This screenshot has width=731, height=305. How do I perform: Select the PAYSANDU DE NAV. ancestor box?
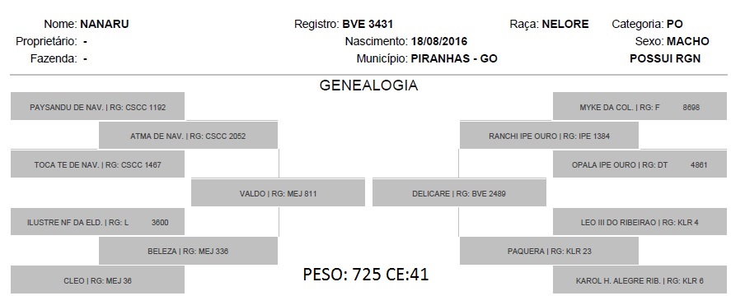(97, 107)
